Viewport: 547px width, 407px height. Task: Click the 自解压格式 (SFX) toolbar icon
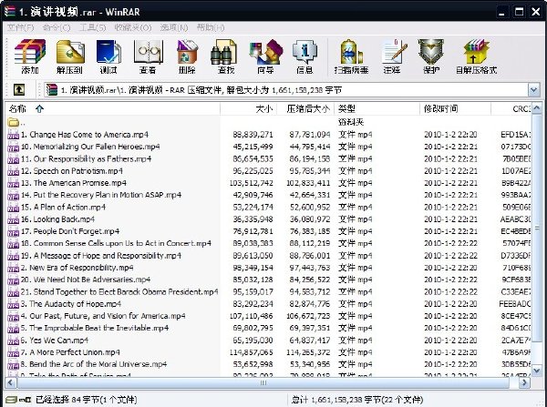tap(476, 52)
